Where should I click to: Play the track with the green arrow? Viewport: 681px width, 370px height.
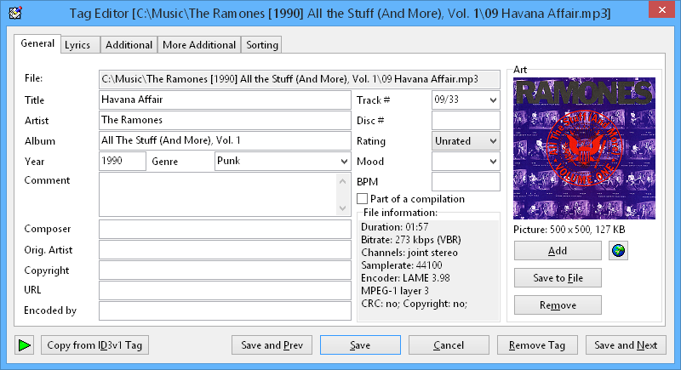coord(25,345)
